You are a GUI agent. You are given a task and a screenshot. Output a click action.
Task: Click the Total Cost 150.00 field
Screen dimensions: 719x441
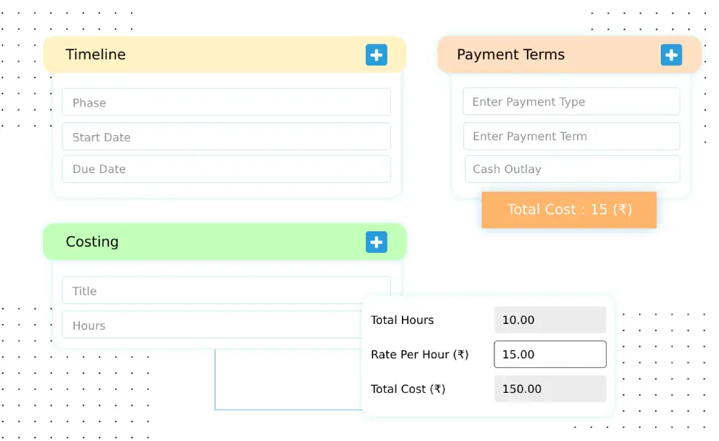click(x=550, y=389)
